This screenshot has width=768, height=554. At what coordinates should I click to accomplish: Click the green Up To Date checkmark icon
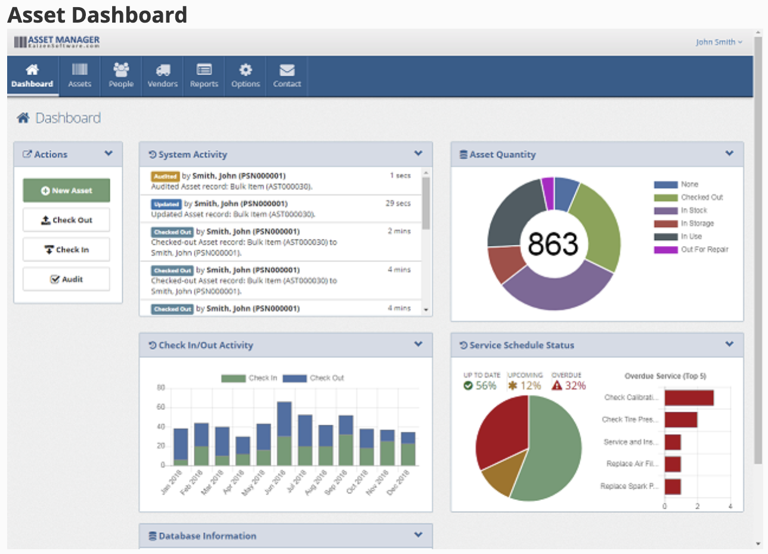point(468,385)
